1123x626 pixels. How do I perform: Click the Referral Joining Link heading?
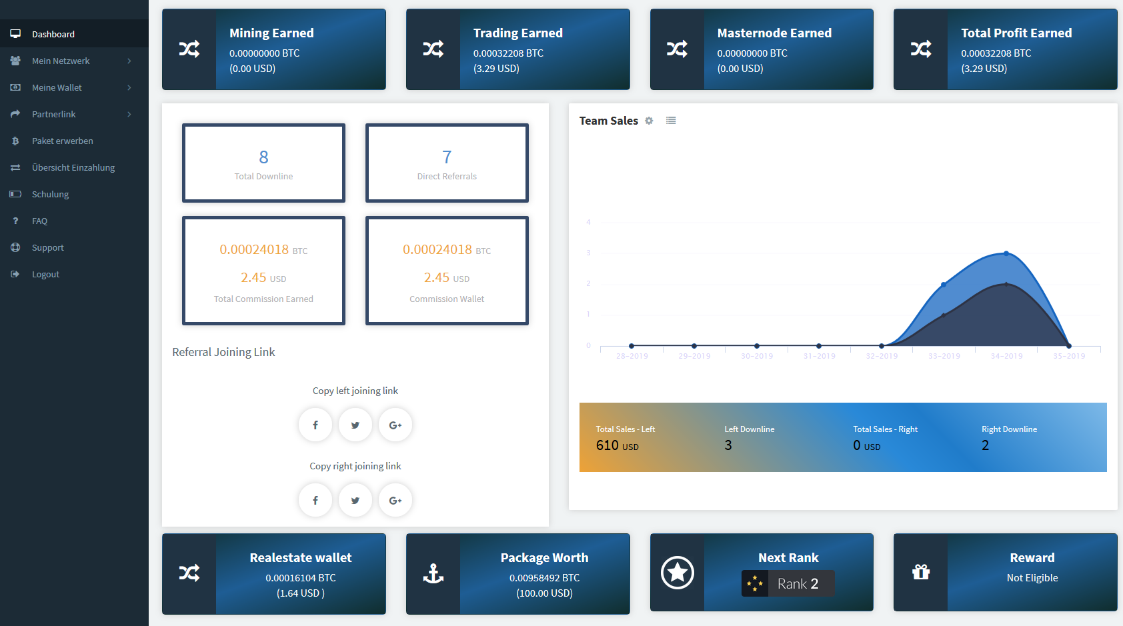point(223,352)
